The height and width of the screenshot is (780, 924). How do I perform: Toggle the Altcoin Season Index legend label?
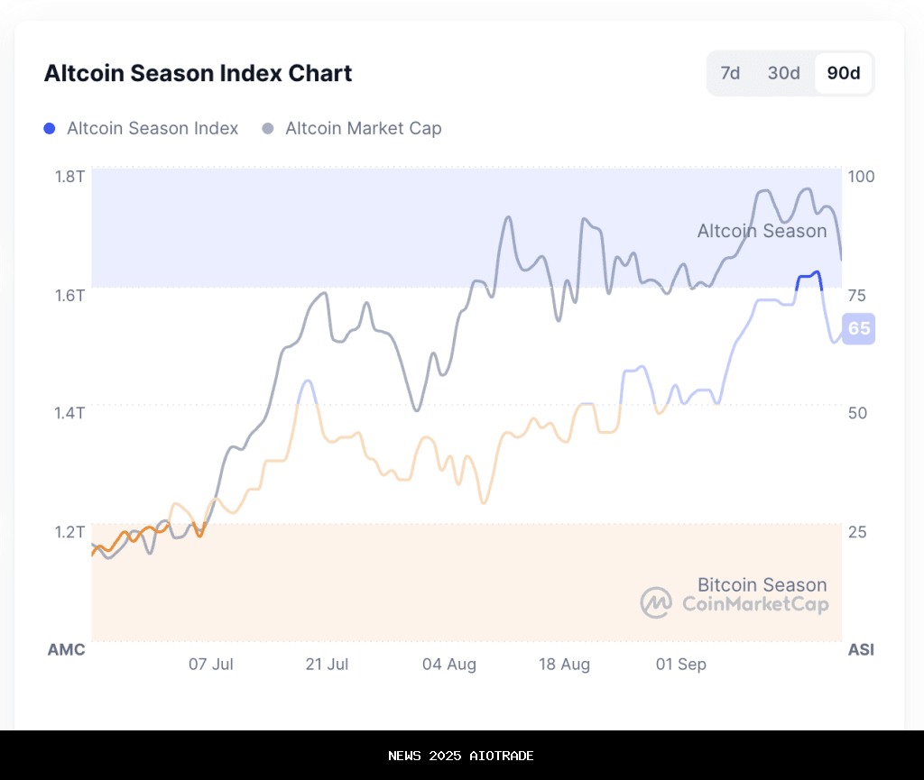[x=152, y=128]
